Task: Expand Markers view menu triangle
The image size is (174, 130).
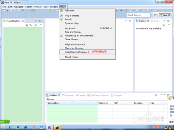Action: pyautogui.click(x=161, y=94)
